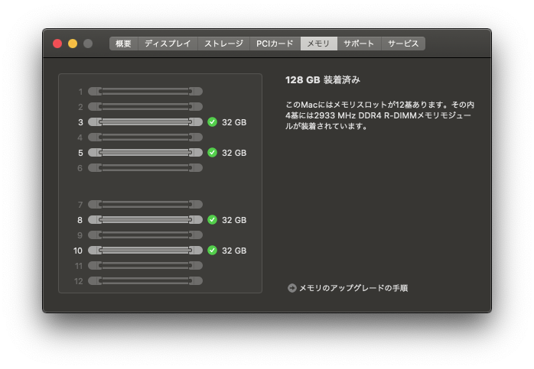Screen dimensions: 534x369
Task: Close the window with the red button
Action: tap(57, 44)
